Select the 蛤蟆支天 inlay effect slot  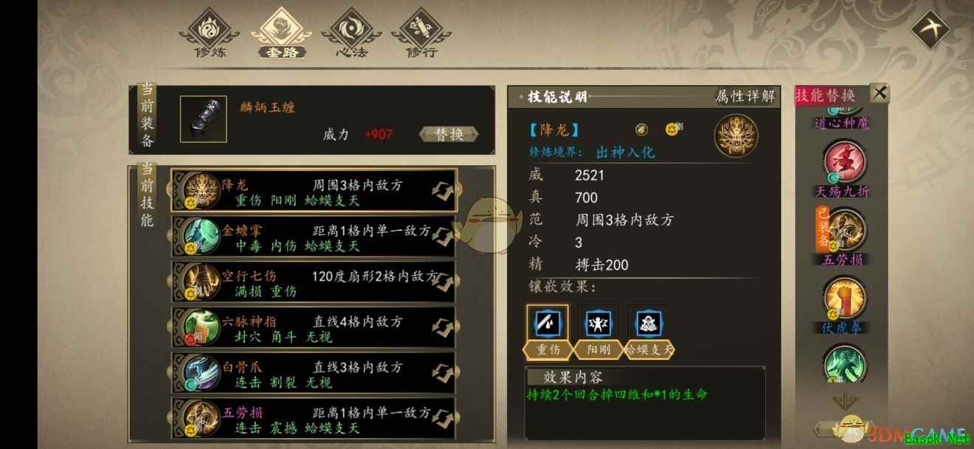tap(649, 323)
